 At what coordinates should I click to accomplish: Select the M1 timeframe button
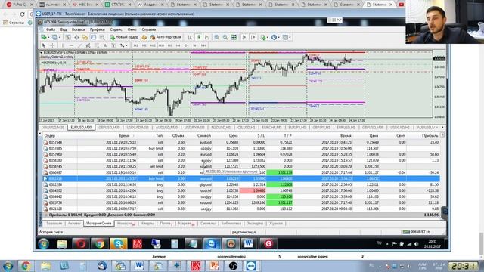135,45
